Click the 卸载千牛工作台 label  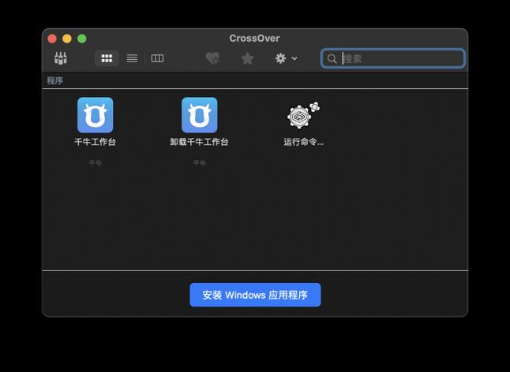[200, 142]
